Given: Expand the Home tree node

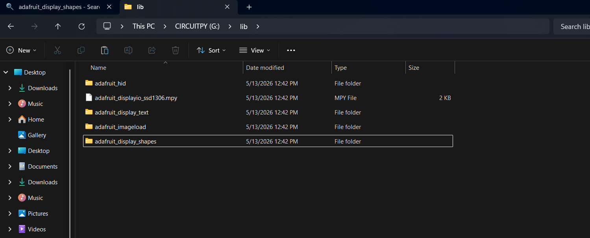Looking at the screenshot, I should pos(10,119).
